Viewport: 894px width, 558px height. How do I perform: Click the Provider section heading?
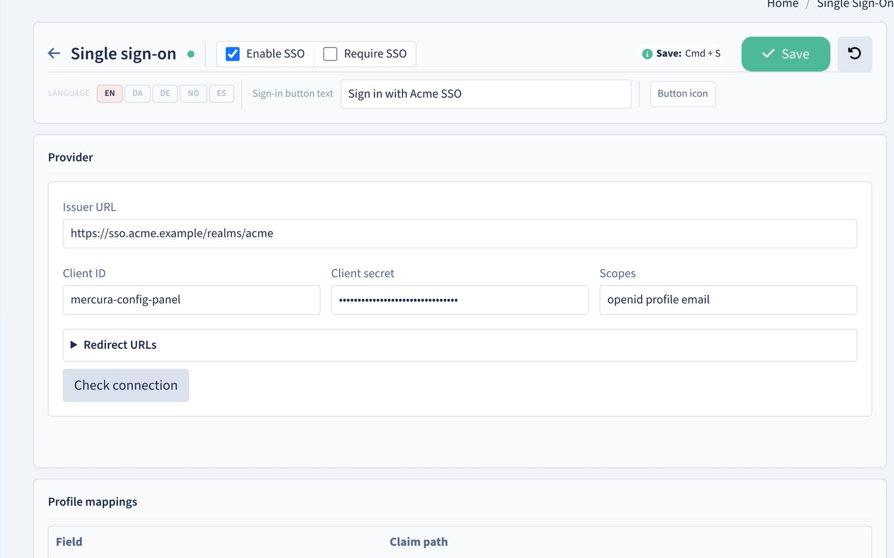[70, 157]
